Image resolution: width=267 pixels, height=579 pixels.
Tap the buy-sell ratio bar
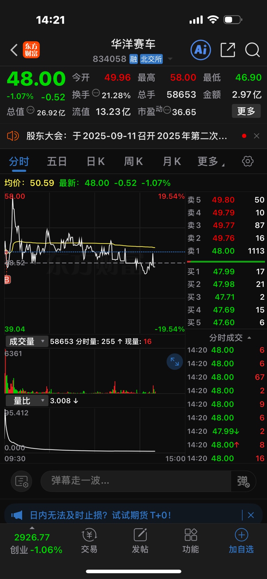(x=226, y=261)
